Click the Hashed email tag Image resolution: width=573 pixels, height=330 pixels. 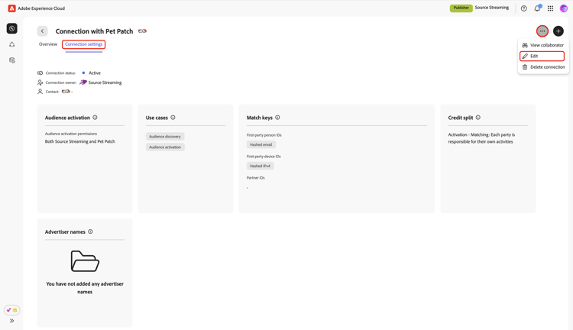coord(261,144)
